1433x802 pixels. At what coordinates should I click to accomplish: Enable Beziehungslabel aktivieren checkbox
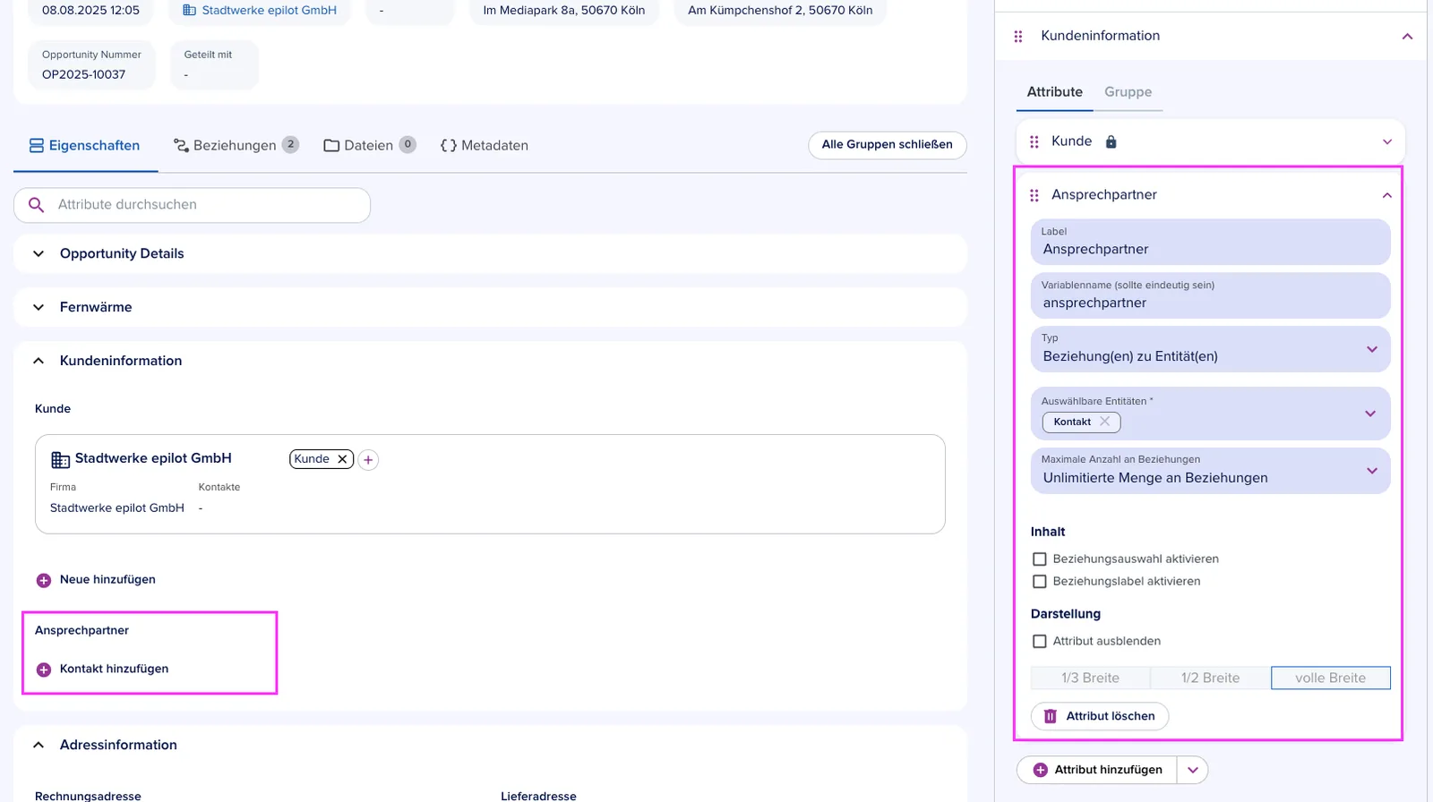(1040, 582)
